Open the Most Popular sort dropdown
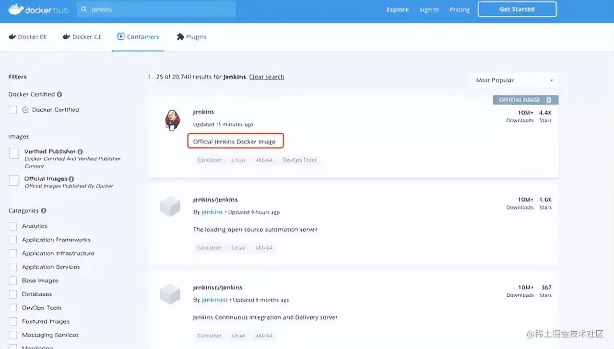 click(x=514, y=80)
